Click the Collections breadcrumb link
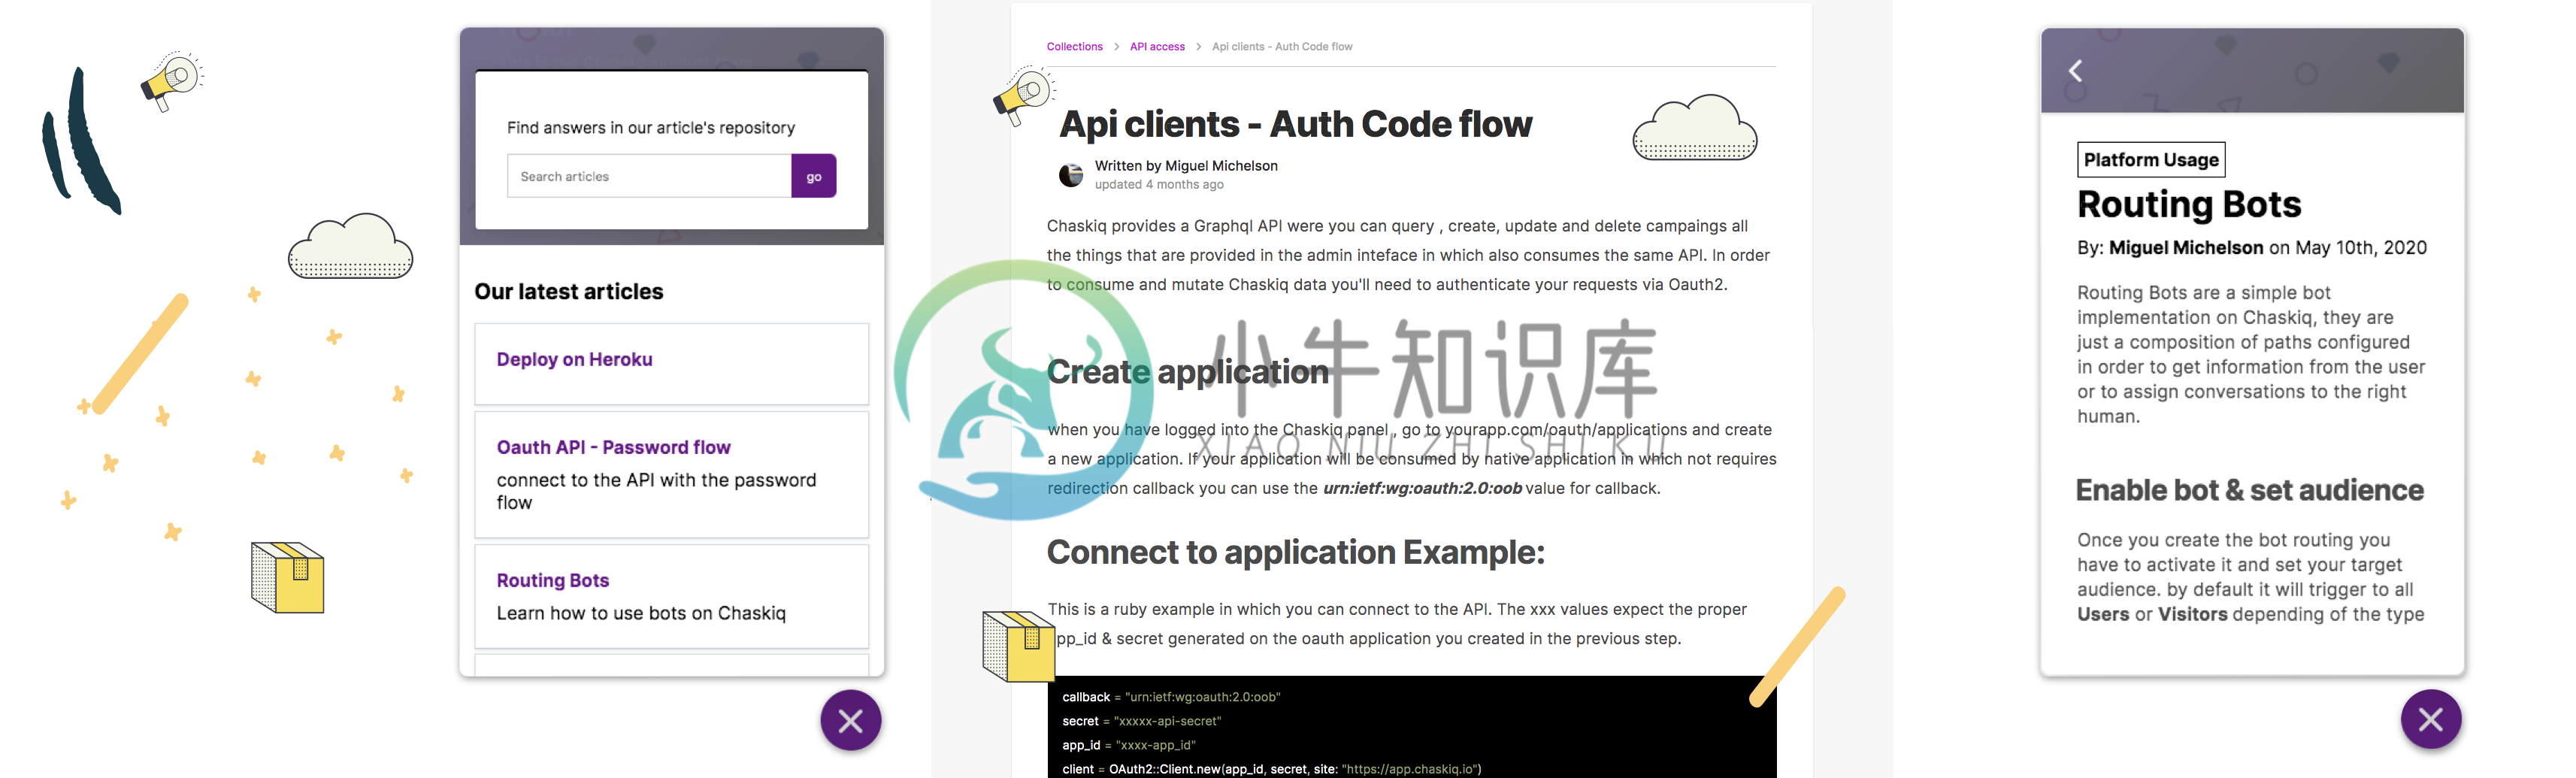Viewport: 2576px width, 778px height. tap(1074, 46)
